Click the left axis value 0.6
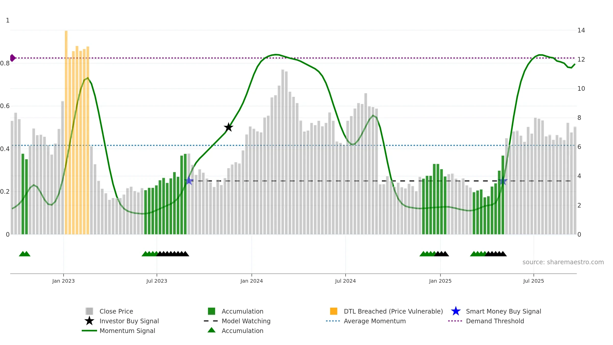Viewport: 613px width, 345px height. coord(5,106)
